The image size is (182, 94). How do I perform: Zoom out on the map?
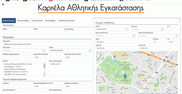point(99,56)
